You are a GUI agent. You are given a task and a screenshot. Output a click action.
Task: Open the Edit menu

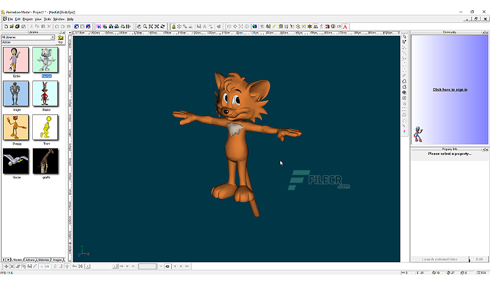click(18, 19)
